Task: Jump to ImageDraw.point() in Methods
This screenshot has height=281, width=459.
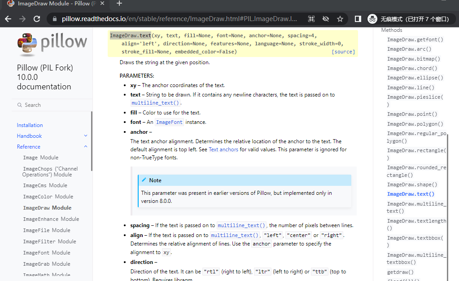Action: (x=412, y=114)
